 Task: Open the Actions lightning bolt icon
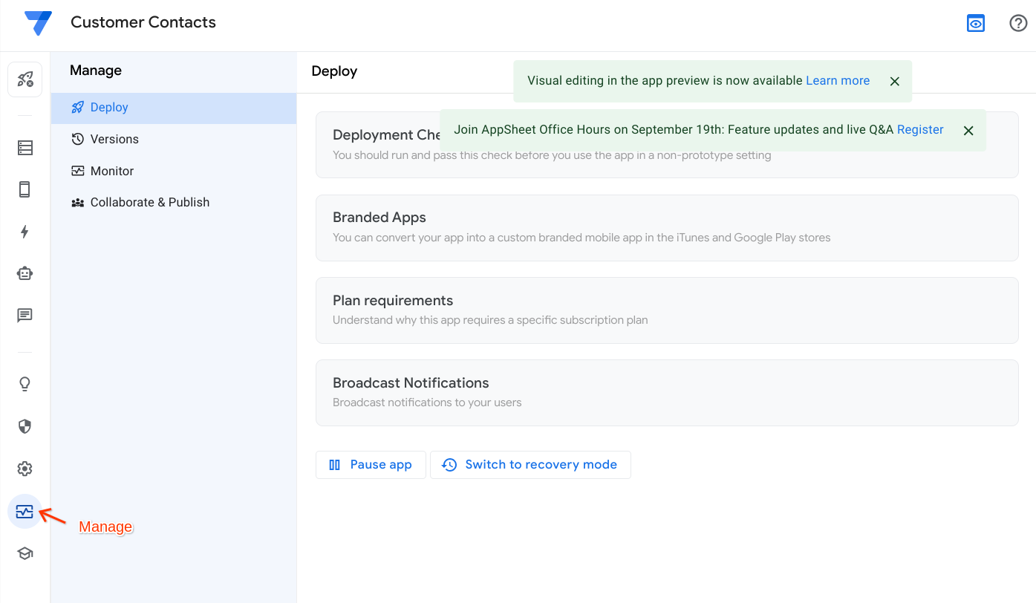[25, 232]
